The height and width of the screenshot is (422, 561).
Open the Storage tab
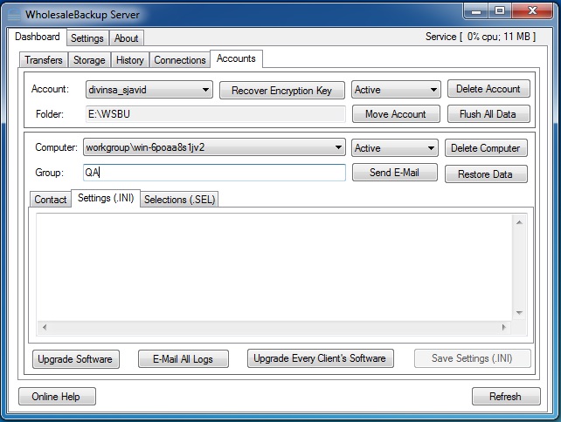[x=89, y=60]
